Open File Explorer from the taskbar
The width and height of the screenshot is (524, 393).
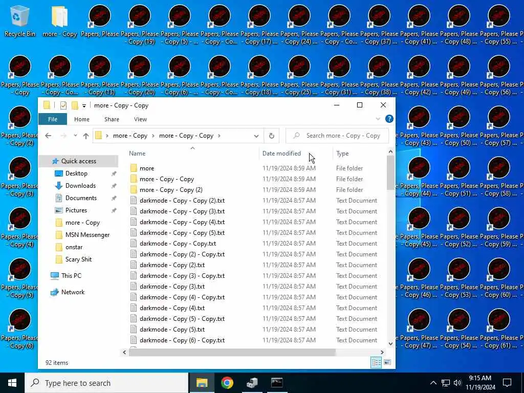pos(202,383)
